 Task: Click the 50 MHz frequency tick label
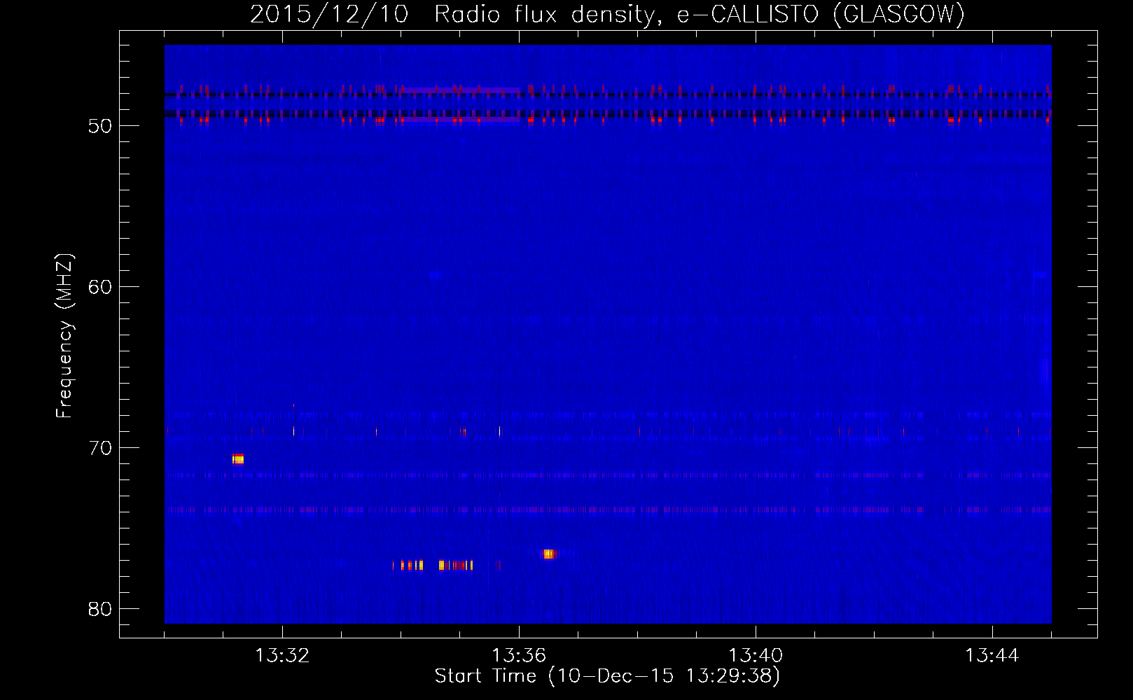100,126
